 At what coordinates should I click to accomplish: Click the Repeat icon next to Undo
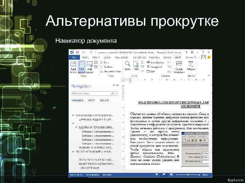click(91, 52)
